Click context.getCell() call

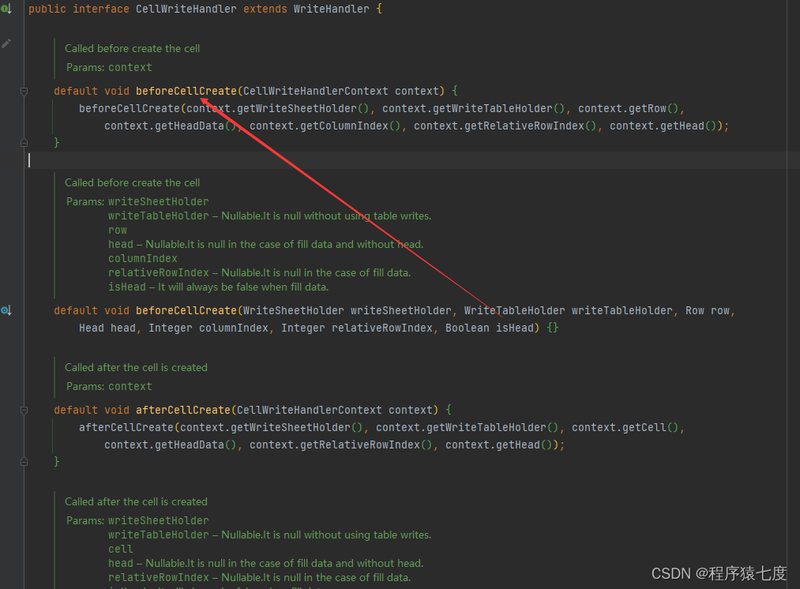(625, 427)
